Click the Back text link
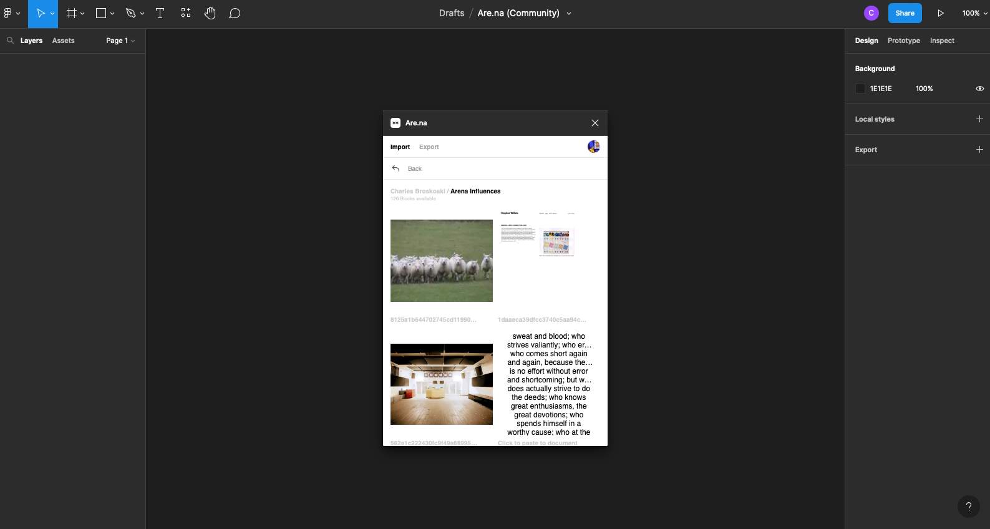The width and height of the screenshot is (990, 529). tap(415, 169)
